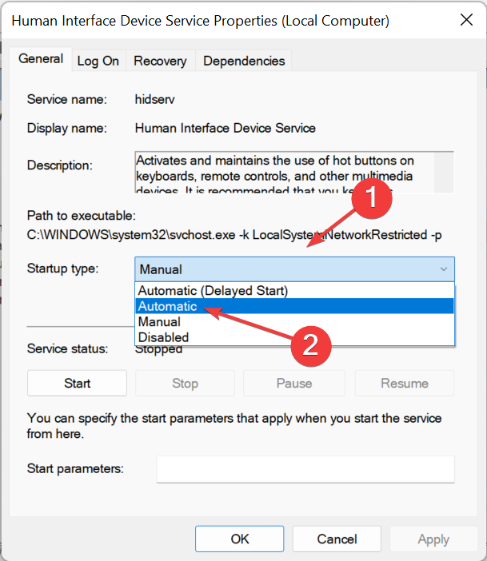Screen dimensions: 487x561
Task: Open the Dependencies tab
Action: [244, 61]
